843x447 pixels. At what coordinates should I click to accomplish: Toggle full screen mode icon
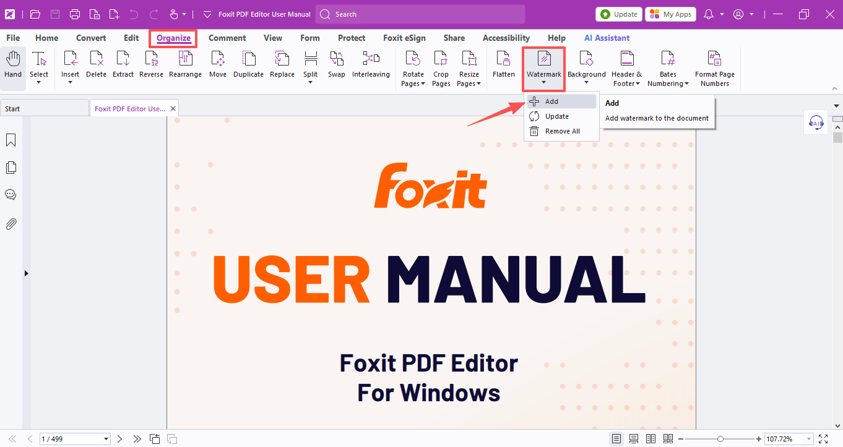tap(823, 439)
